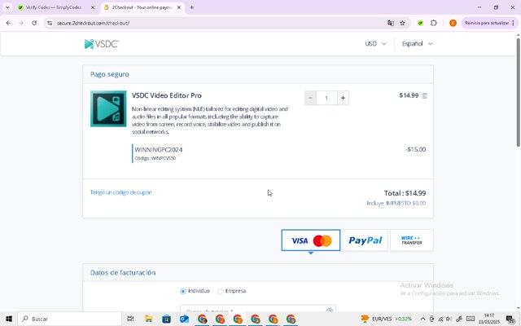The width and height of the screenshot is (521, 326).
Task: Select the Empresa radio button
Action: pyautogui.click(x=220, y=291)
